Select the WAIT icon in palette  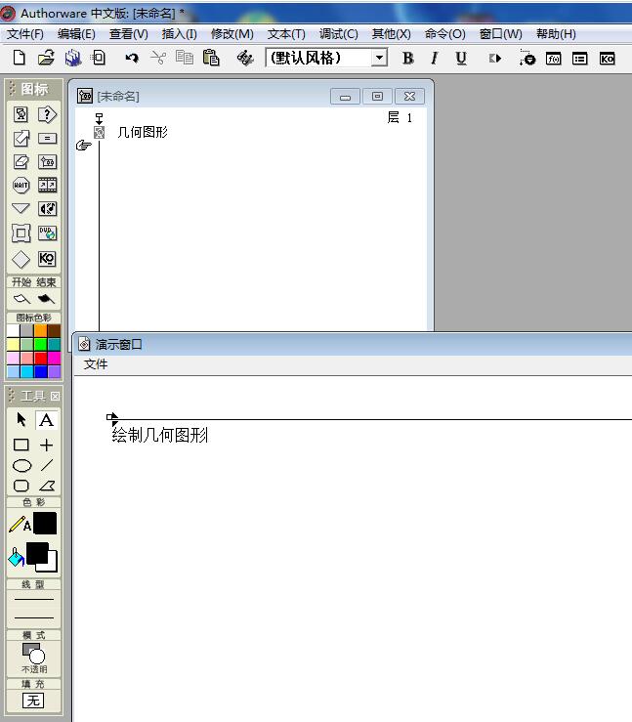21,185
